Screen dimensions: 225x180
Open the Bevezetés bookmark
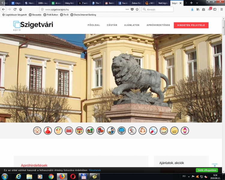pos(35,15)
